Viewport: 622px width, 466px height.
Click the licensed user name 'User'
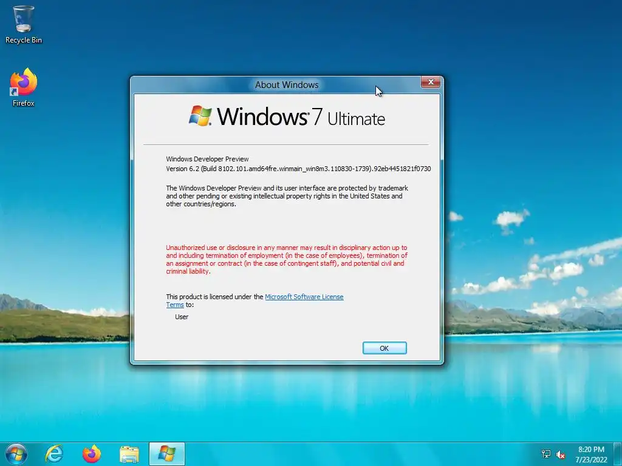tap(182, 317)
